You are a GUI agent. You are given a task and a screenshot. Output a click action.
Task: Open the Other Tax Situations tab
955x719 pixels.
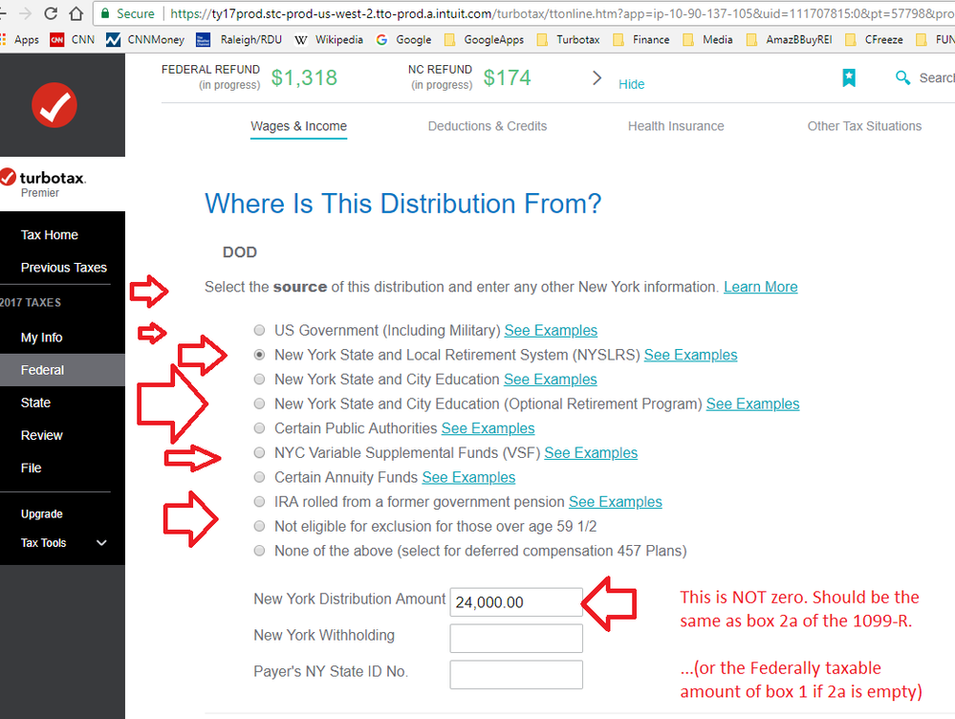click(x=864, y=126)
